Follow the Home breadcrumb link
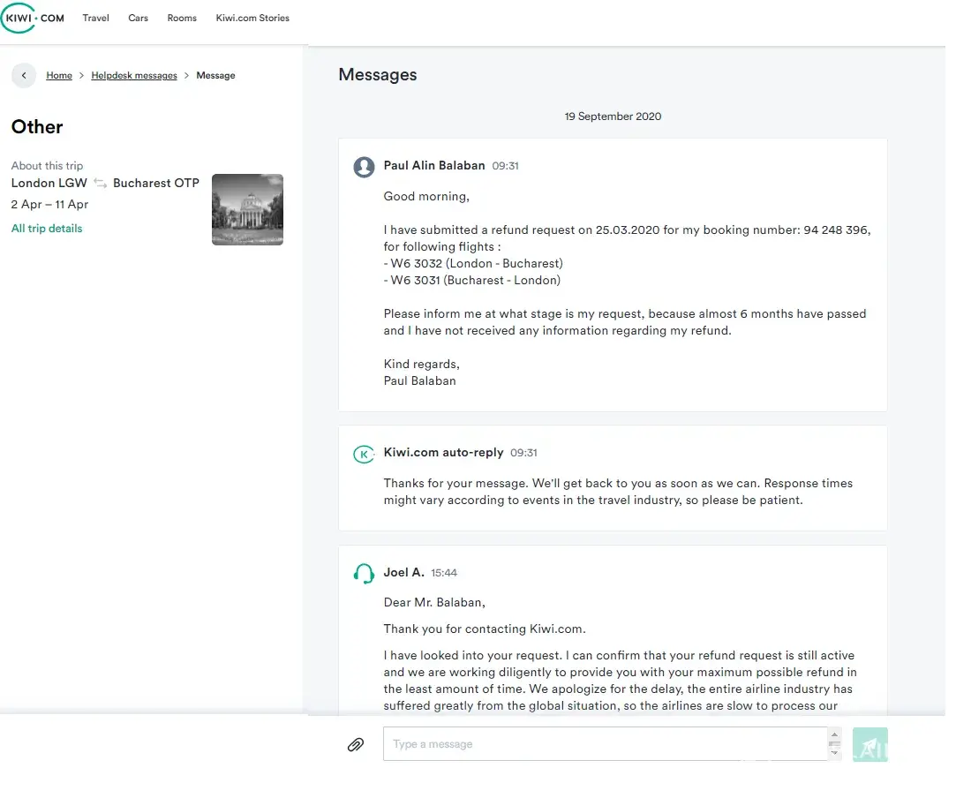Viewport: 971px width, 798px height. 59,76
